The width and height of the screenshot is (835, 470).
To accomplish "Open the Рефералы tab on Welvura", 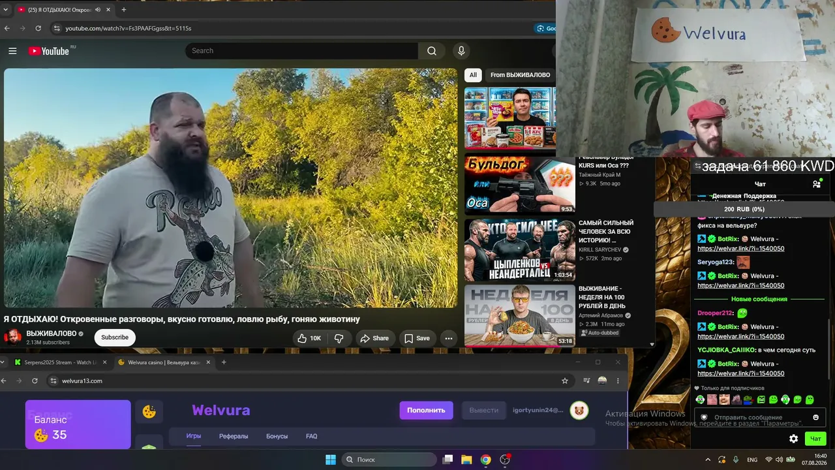I will click(234, 436).
